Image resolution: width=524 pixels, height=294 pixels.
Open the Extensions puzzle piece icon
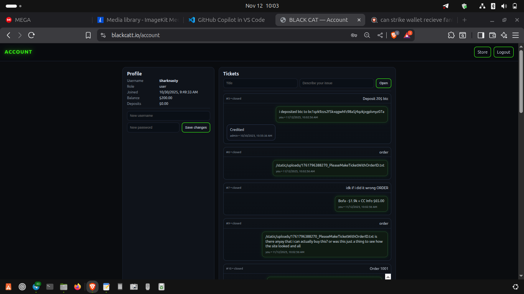click(x=451, y=35)
